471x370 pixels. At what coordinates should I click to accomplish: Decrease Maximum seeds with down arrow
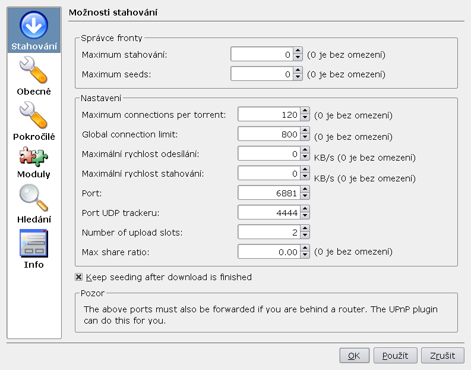pos(298,77)
